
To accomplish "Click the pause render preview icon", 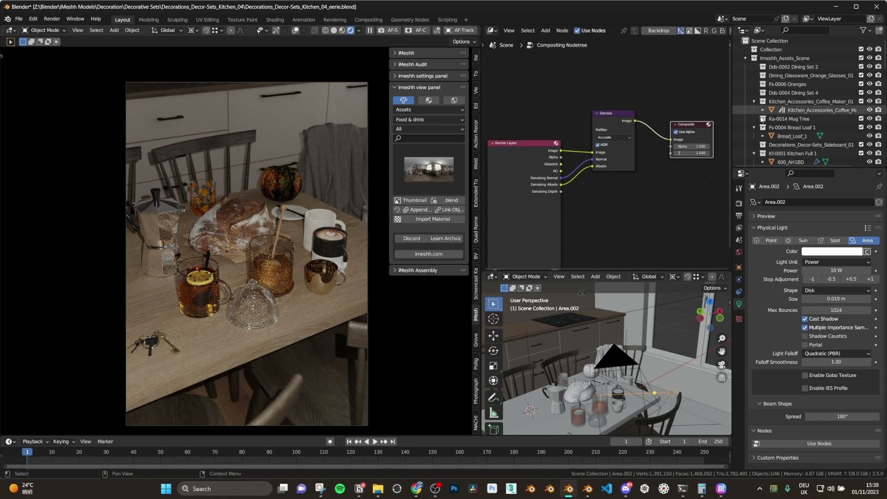I will [370, 30].
